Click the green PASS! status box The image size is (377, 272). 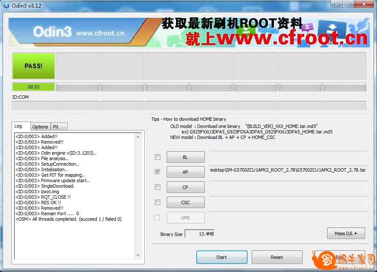pyautogui.click(x=34, y=66)
